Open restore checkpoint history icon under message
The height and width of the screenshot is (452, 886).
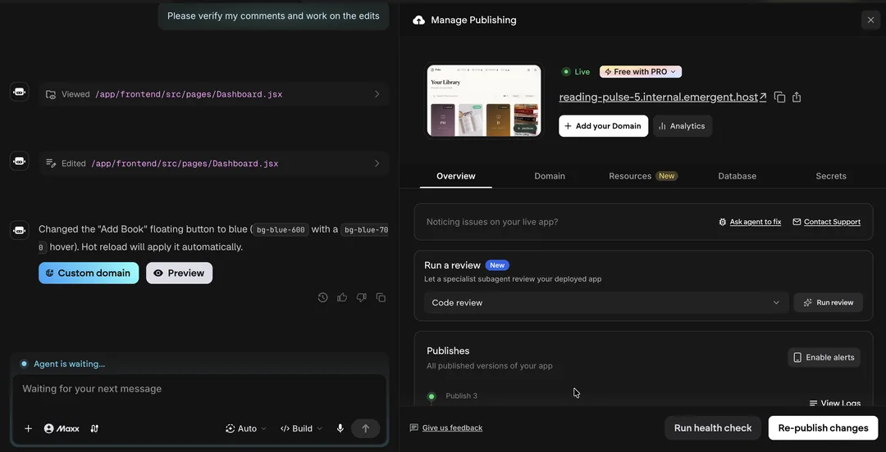(322, 297)
